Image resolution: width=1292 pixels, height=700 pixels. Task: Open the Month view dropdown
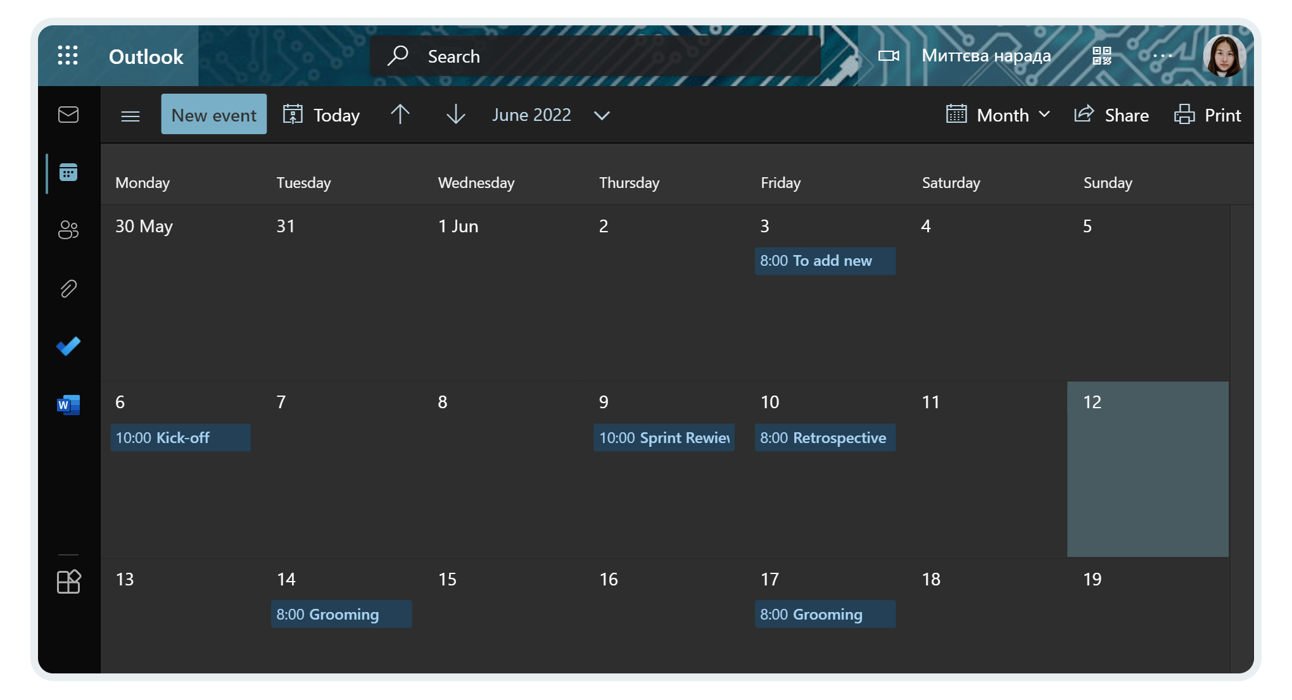pos(997,115)
